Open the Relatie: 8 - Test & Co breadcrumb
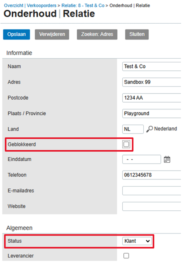Screen dimensions: 182x265 (x=83, y=5)
